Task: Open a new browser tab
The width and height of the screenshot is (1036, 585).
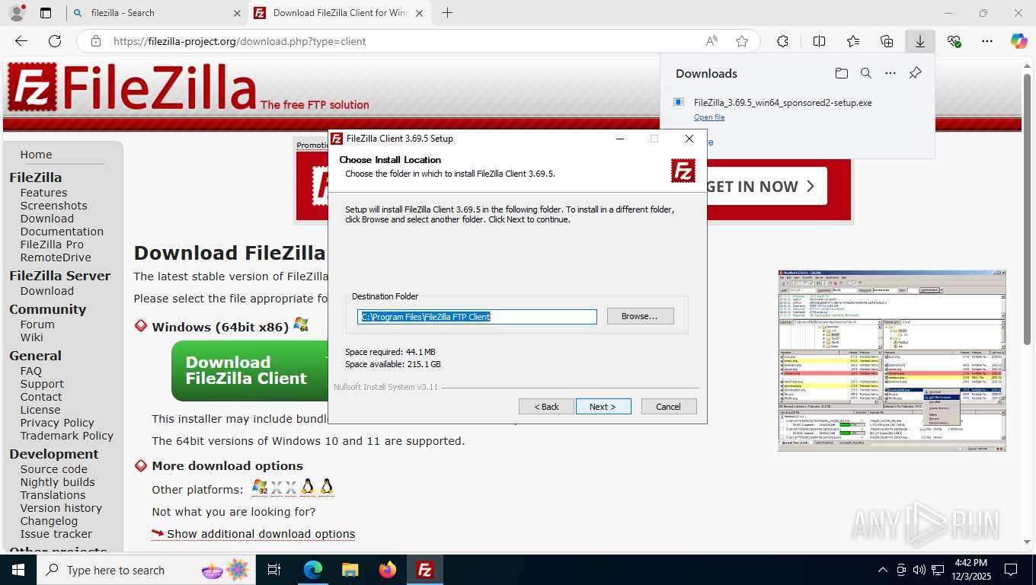Action: (447, 13)
